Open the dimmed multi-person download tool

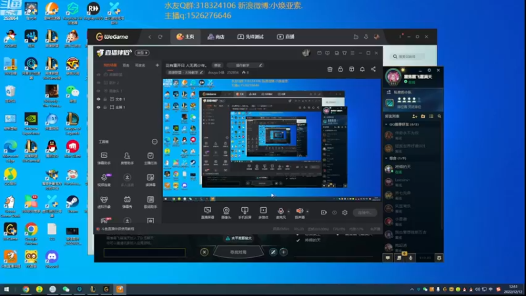click(x=127, y=180)
